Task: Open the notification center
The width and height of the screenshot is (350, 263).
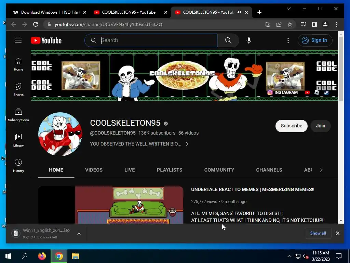Action: coord(339,256)
